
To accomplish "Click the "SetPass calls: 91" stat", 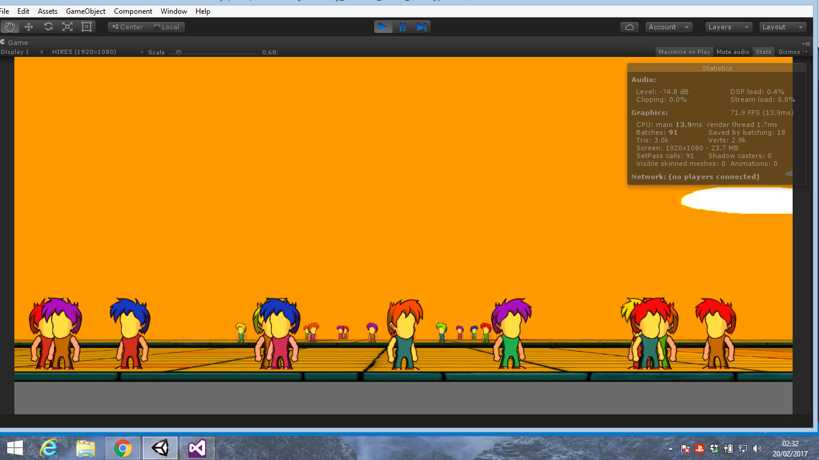I will pyautogui.click(x=665, y=156).
